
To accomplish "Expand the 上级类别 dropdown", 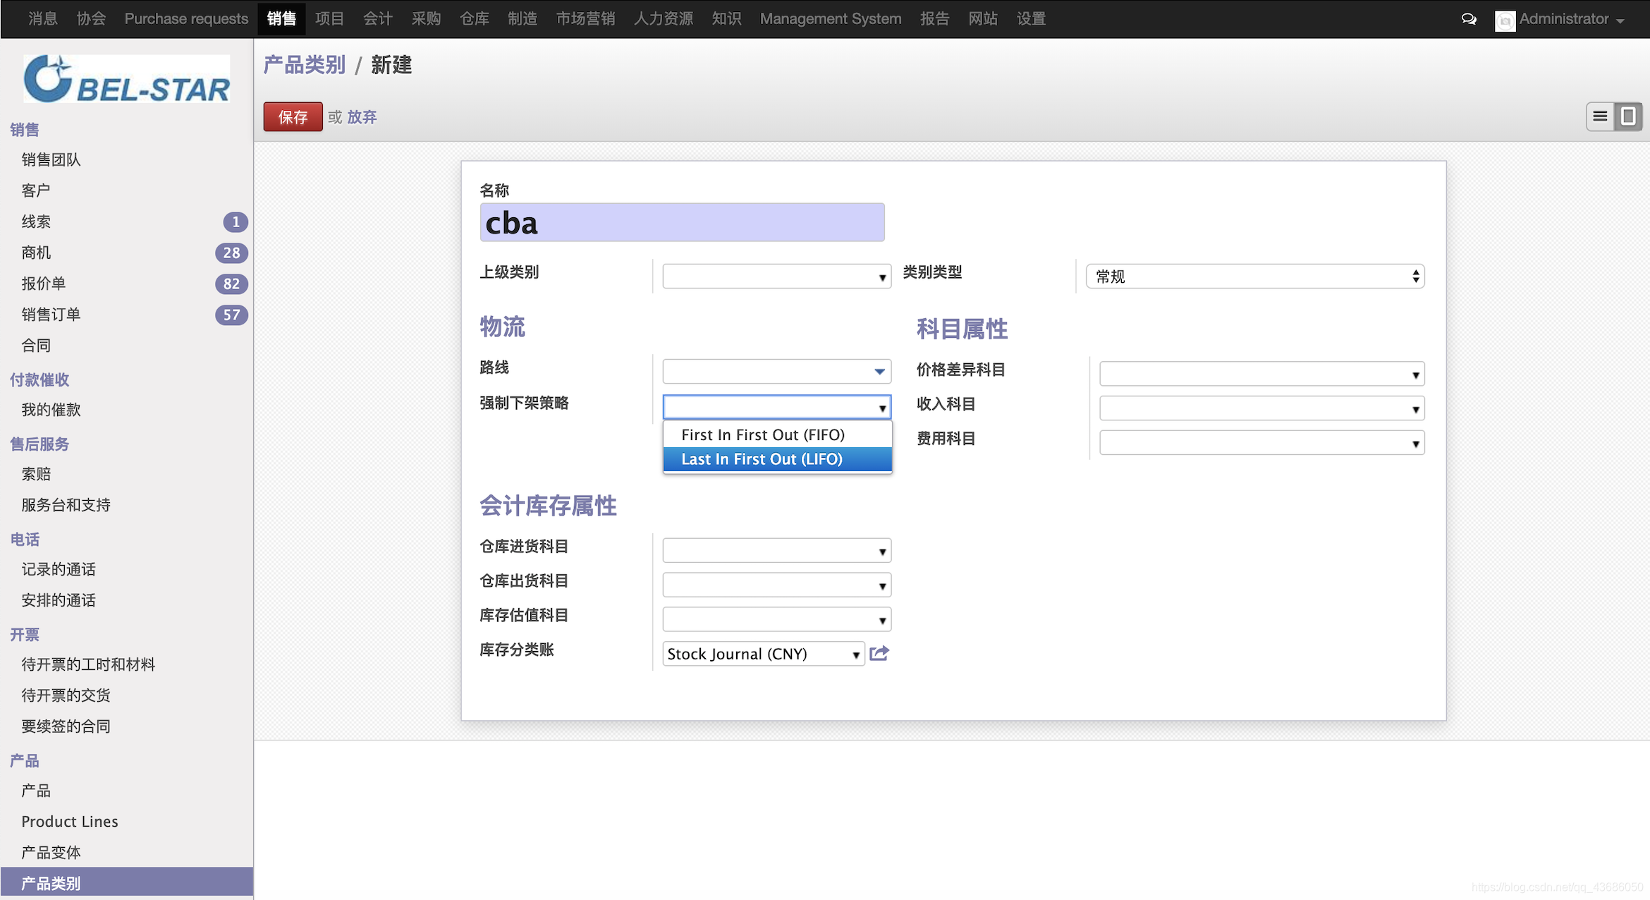I will [881, 277].
